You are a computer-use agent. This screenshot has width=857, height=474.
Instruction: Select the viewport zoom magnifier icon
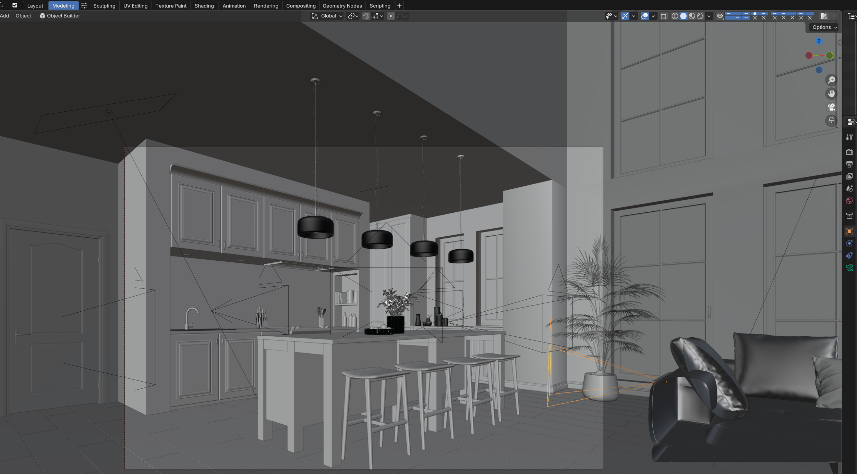(x=831, y=80)
